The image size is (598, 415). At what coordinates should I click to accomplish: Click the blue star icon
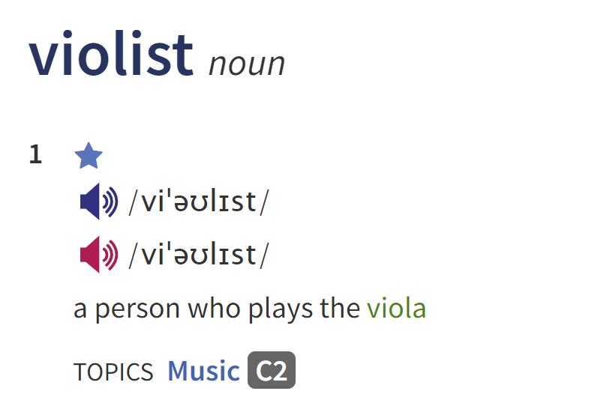[89, 157]
